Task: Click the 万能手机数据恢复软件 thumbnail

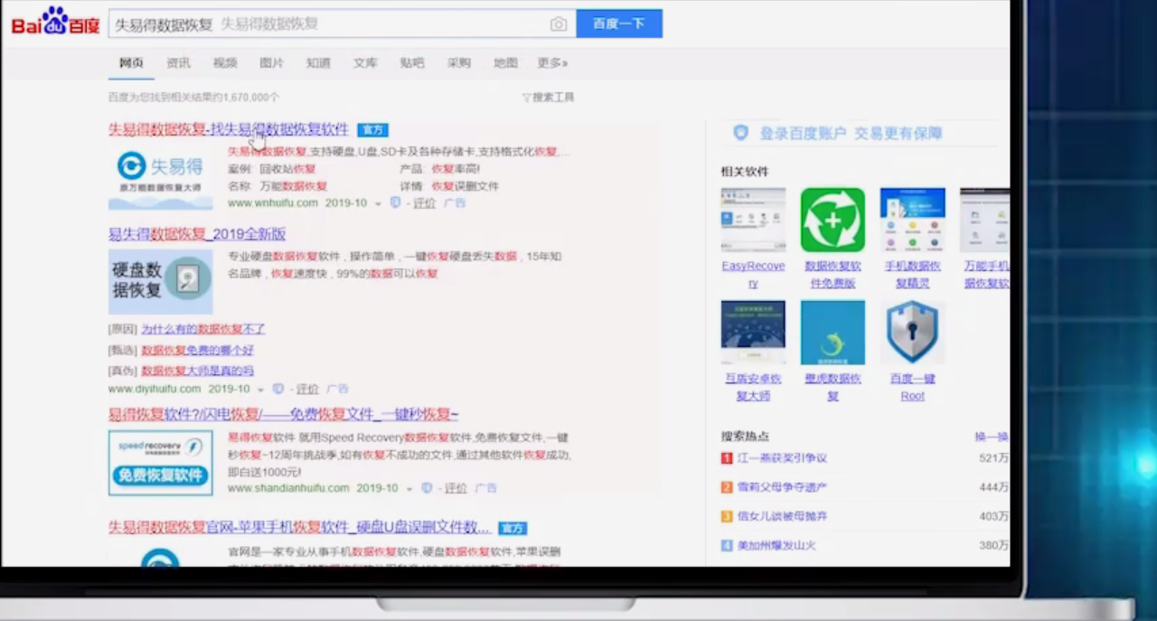Action: (984, 220)
